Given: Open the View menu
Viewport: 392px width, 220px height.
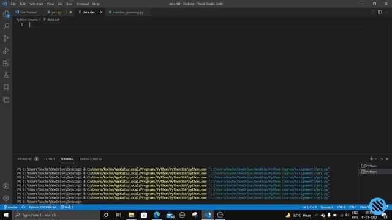Looking at the screenshot, I should [x=50, y=4].
